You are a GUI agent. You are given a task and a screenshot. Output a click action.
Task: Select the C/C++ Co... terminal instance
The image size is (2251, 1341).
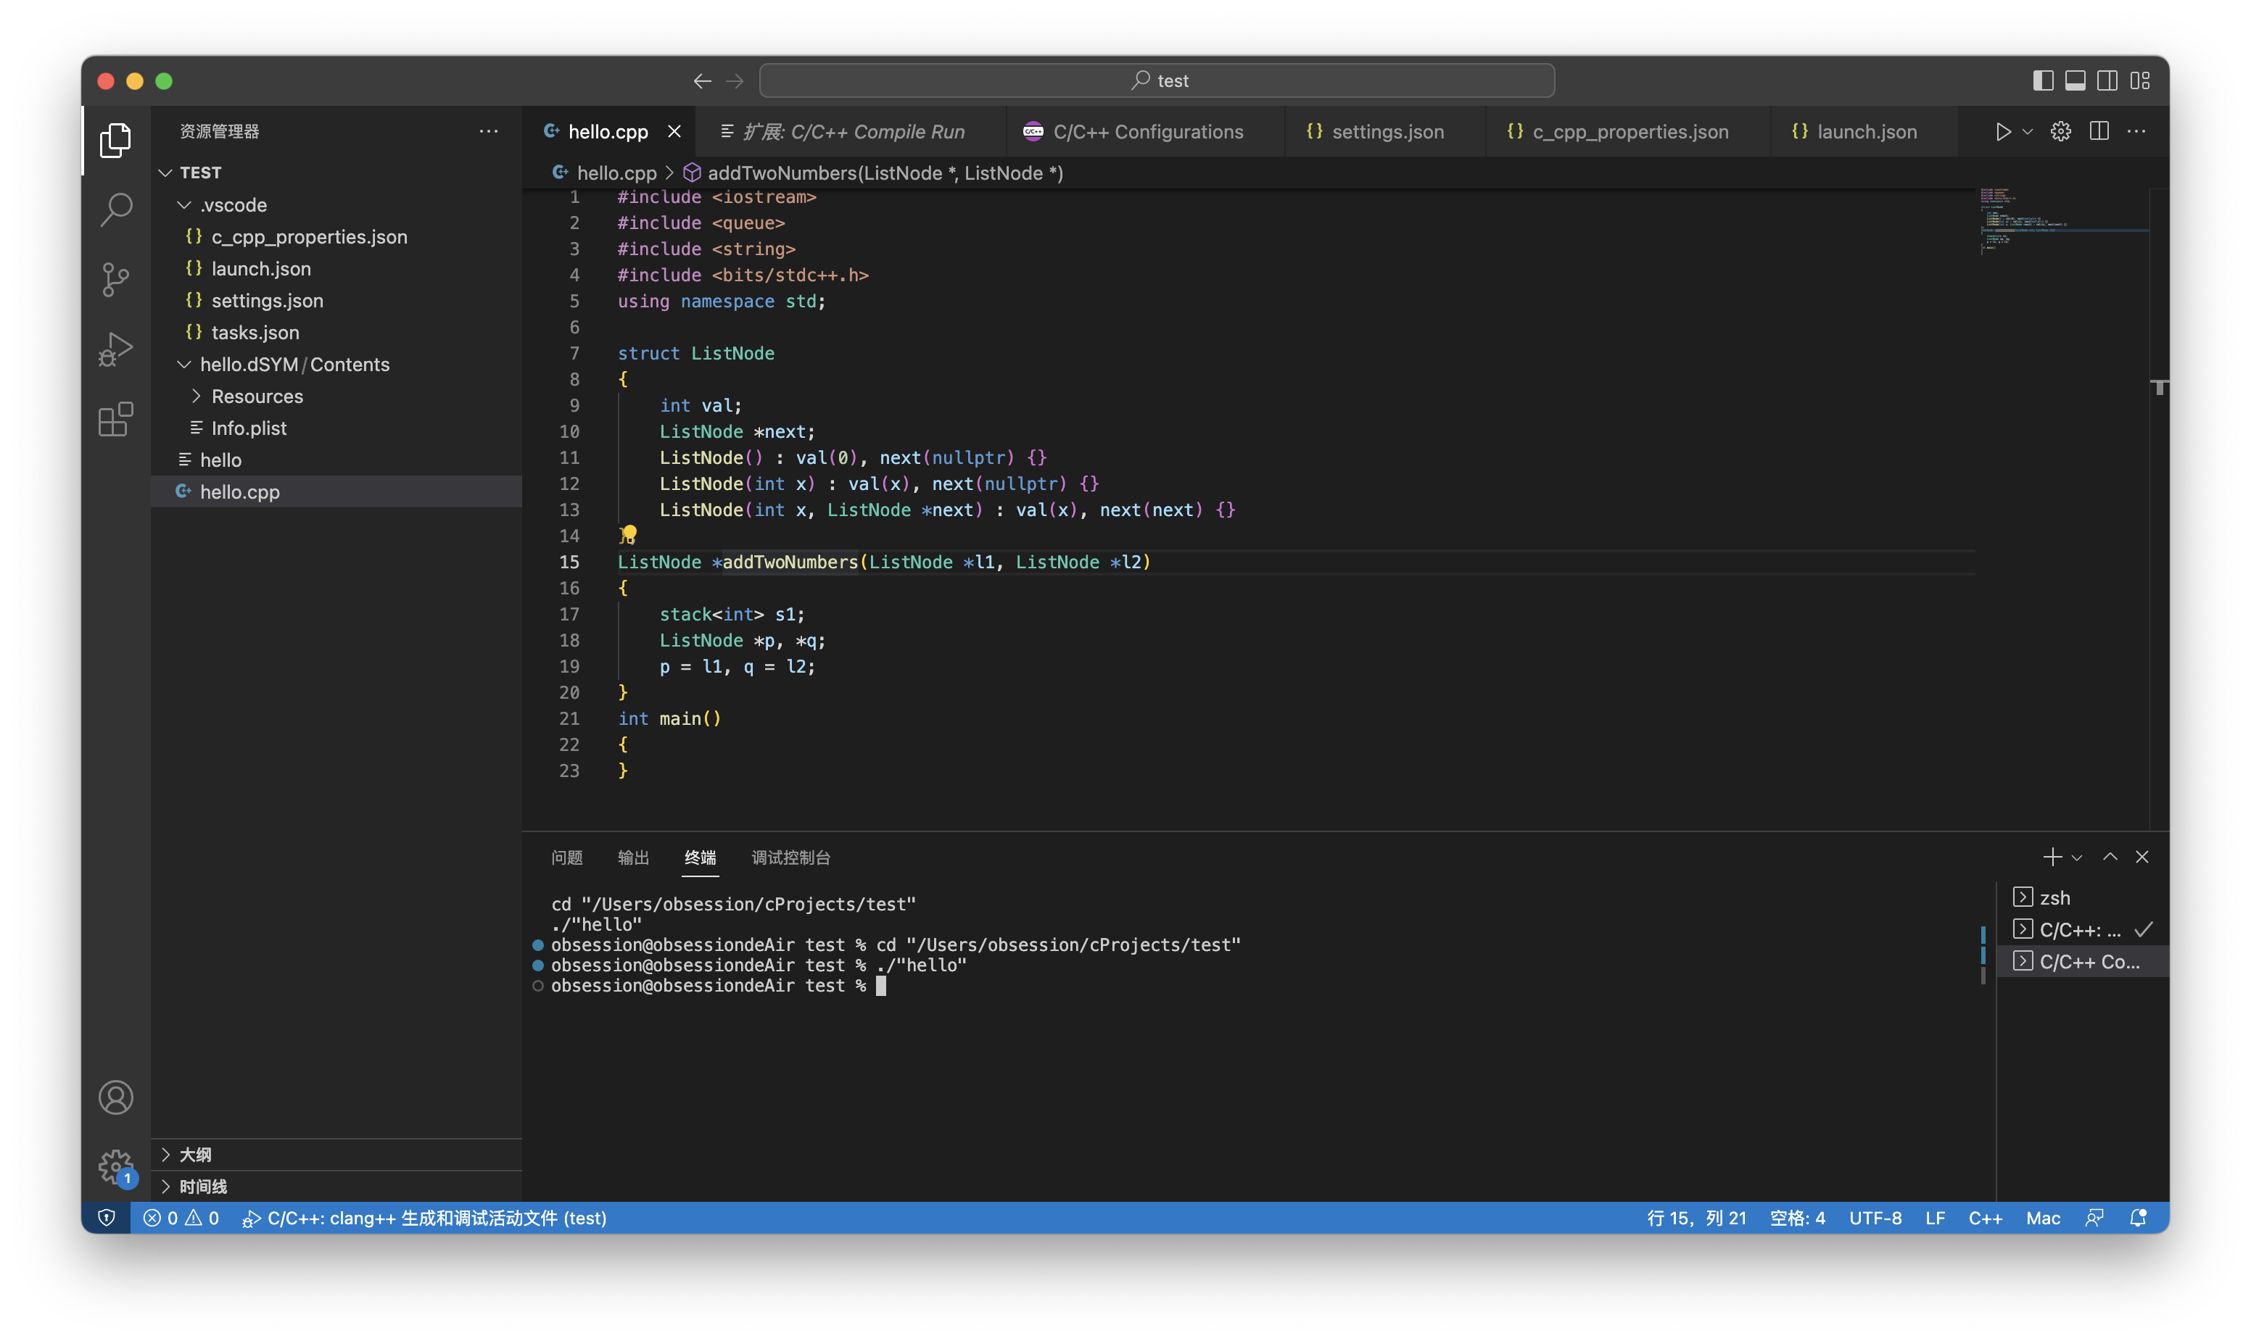[2081, 961]
